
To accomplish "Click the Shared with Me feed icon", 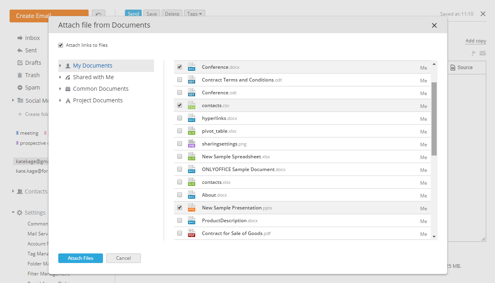I will click(68, 77).
